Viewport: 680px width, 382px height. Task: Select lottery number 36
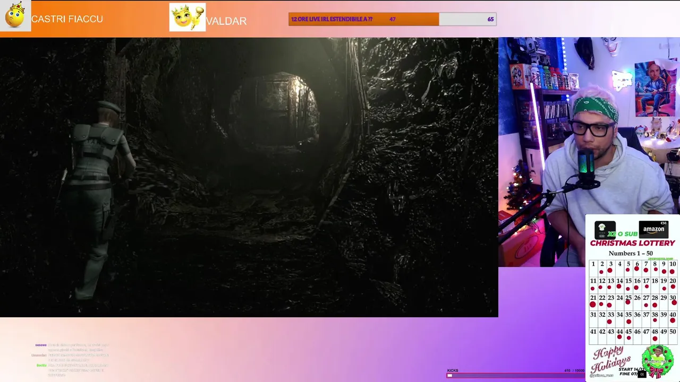pos(637,318)
